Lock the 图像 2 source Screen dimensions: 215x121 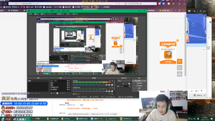click(x=70, y=83)
